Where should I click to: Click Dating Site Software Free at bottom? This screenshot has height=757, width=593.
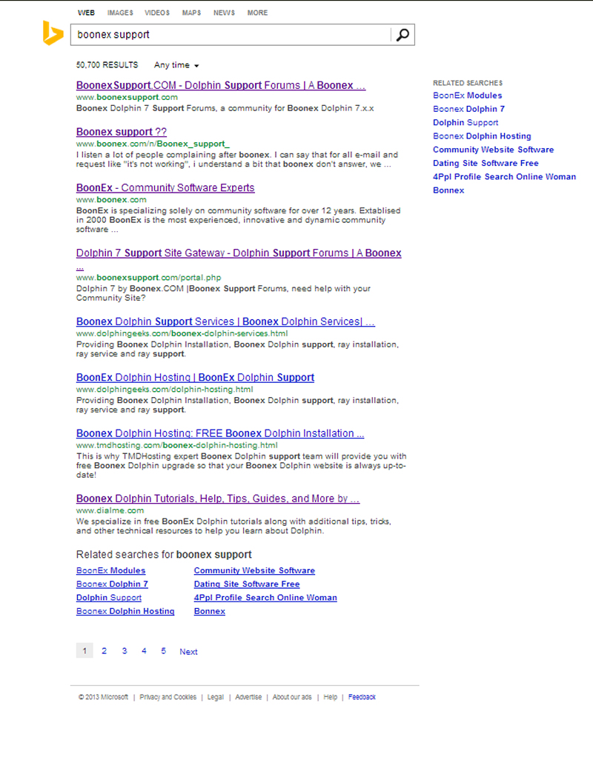point(247,584)
